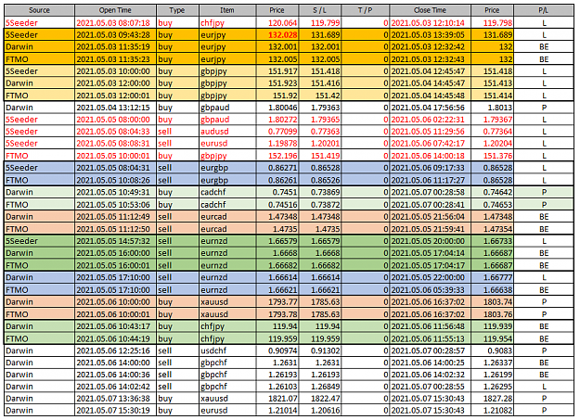This screenshot has height=420, width=580.
Task: Click the red audusd item cell
Action: coord(227,132)
